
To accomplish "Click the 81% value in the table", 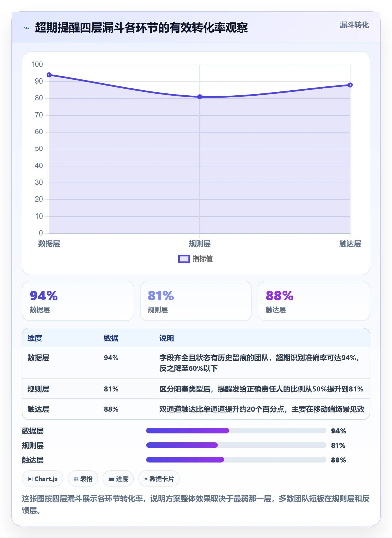I will [x=111, y=389].
